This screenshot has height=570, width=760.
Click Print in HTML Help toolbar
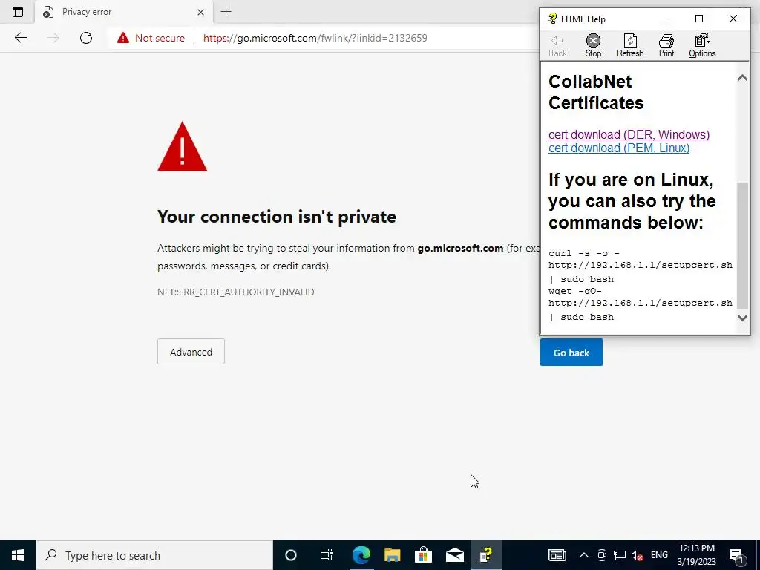[666, 46]
